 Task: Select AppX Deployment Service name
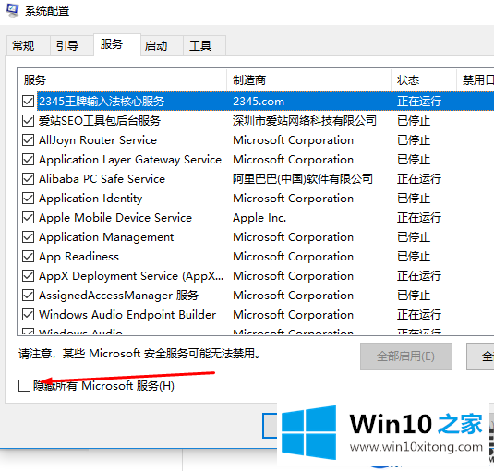[131, 276]
